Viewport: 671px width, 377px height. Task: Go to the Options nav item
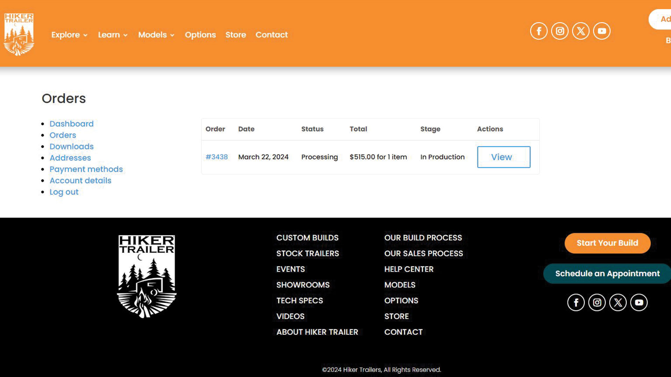[x=200, y=35]
